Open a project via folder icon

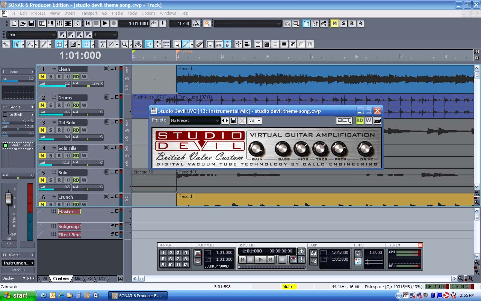point(23,23)
